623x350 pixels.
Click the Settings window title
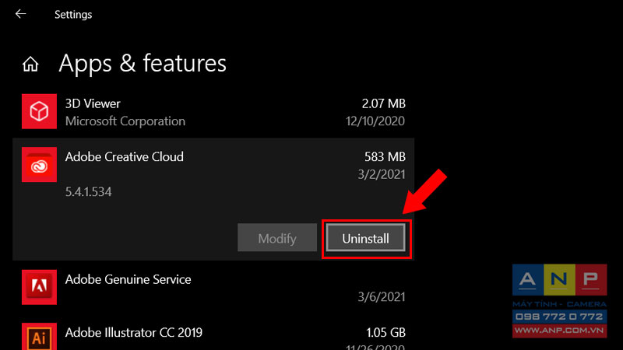click(x=73, y=15)
